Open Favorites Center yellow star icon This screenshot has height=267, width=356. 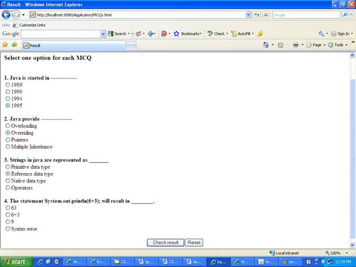tap(5, 44)
